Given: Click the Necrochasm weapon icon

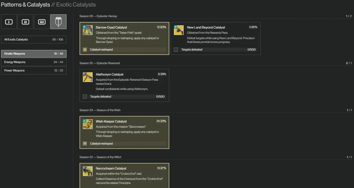Looking at the screenshot, I should coord(88,171).
